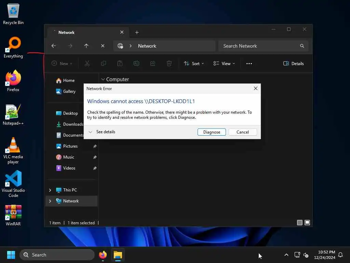Expand This PC tree node arrow
350x263 pixels.
(50, 190)
